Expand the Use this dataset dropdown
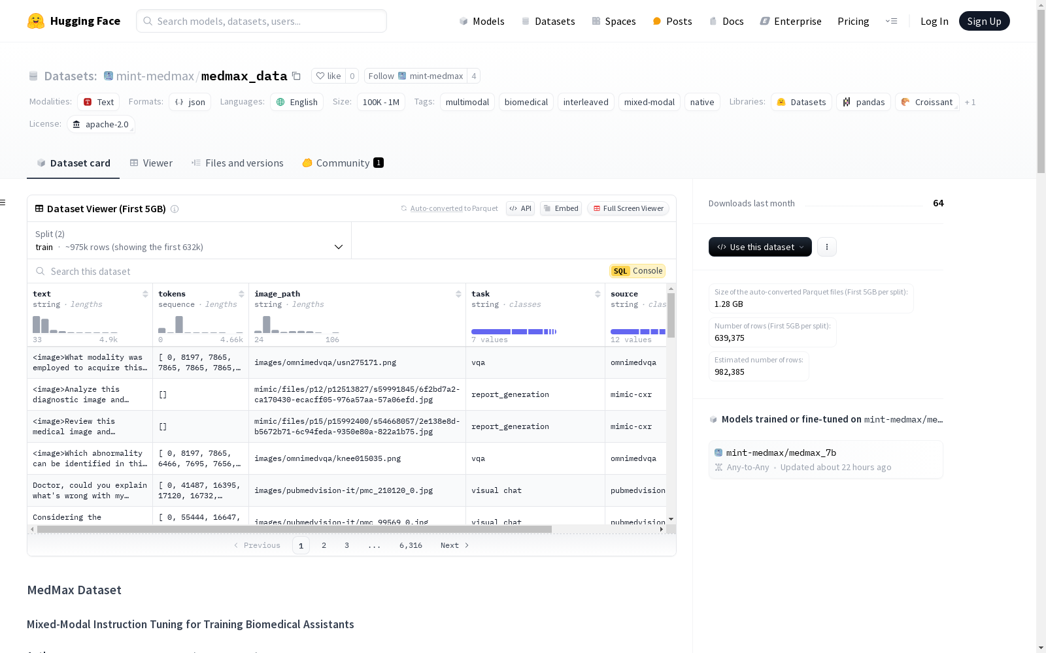This screenshot has width=1046, height=653. tap(760, 247)
